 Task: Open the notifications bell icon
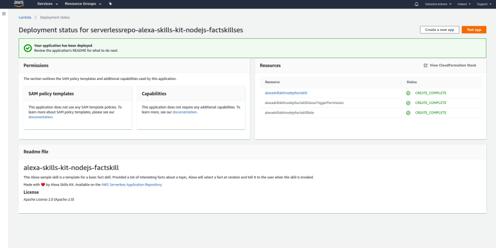point(417,4)
